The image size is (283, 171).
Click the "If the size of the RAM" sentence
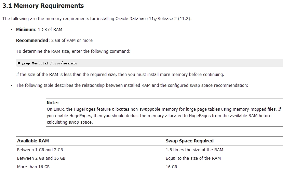click(x=120, y=74)
